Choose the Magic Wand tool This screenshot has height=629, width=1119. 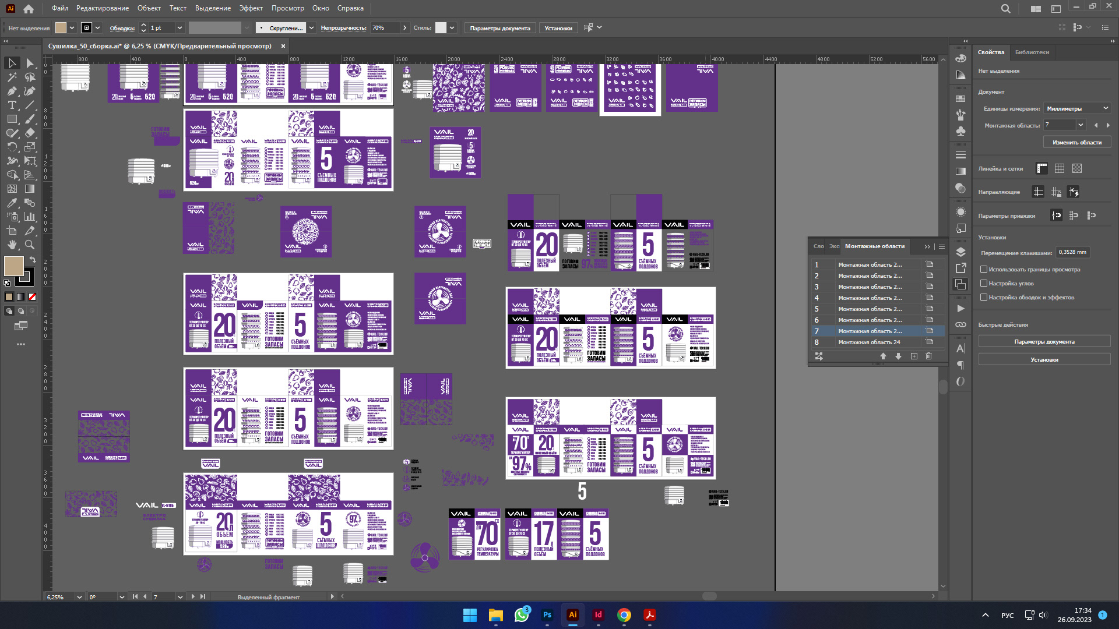[12, 77]
